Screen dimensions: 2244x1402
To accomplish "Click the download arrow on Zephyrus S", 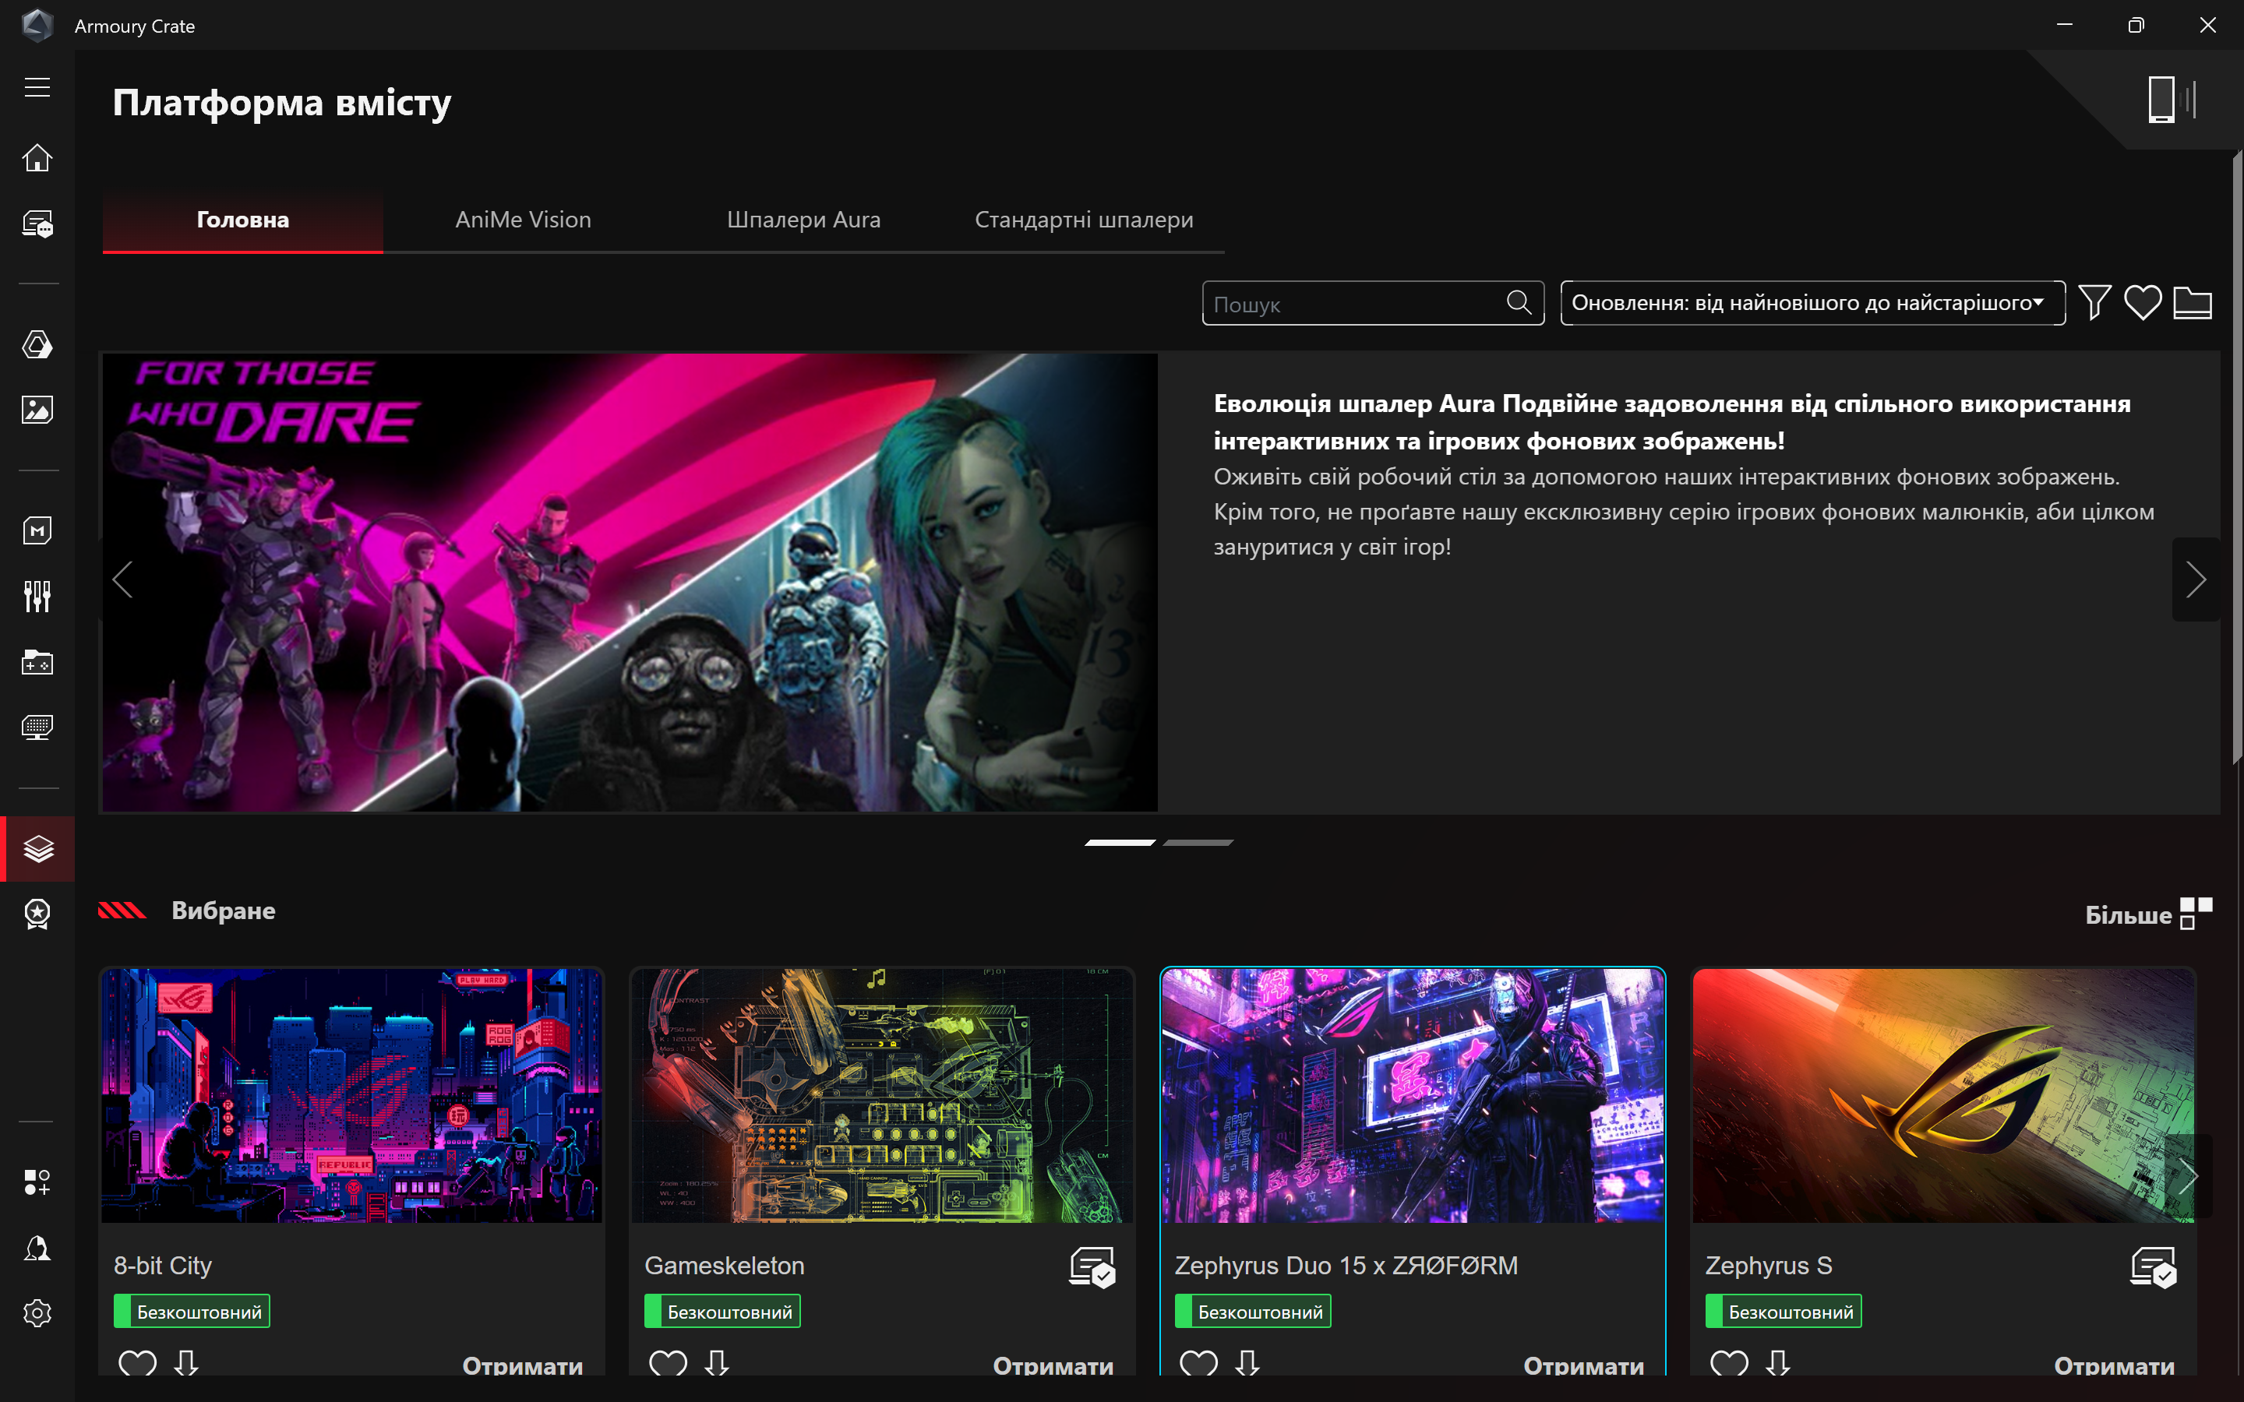I will point(1777,1363).
